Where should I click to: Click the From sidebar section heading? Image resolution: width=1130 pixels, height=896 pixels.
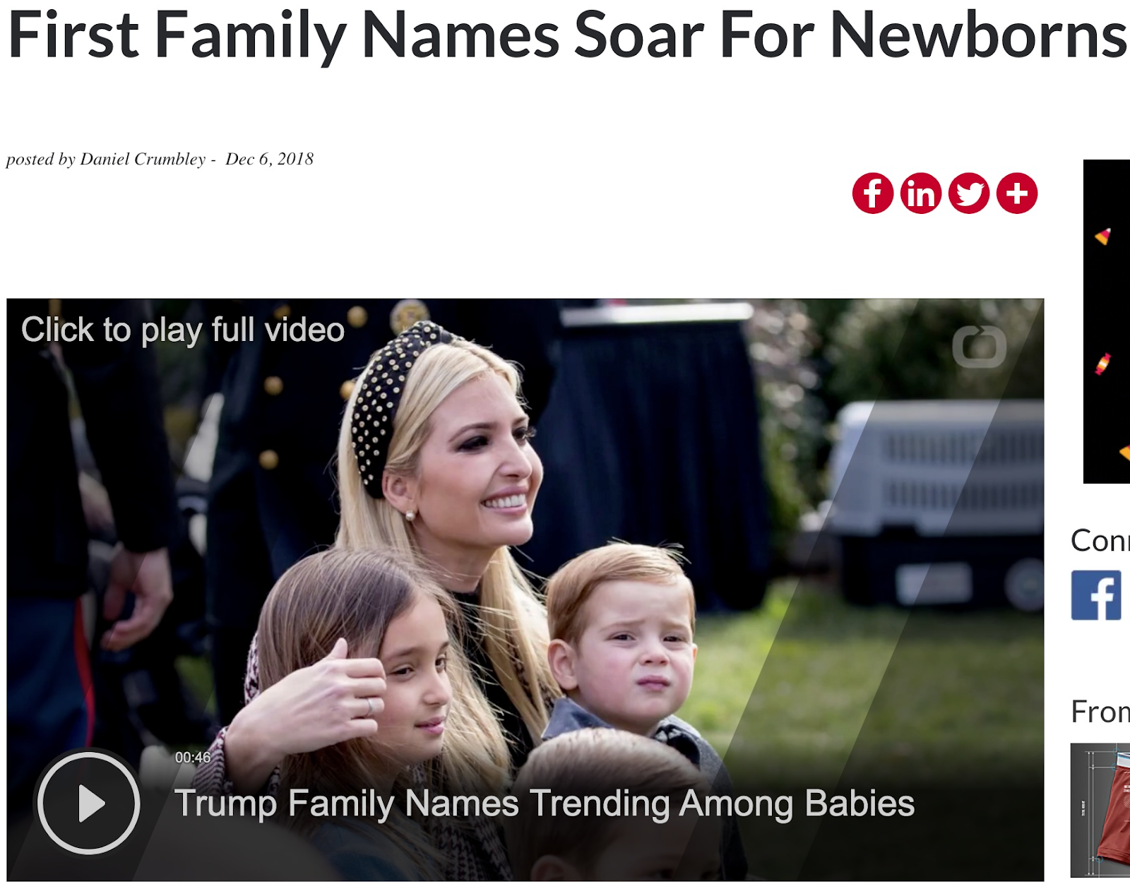pos(1100,711)
